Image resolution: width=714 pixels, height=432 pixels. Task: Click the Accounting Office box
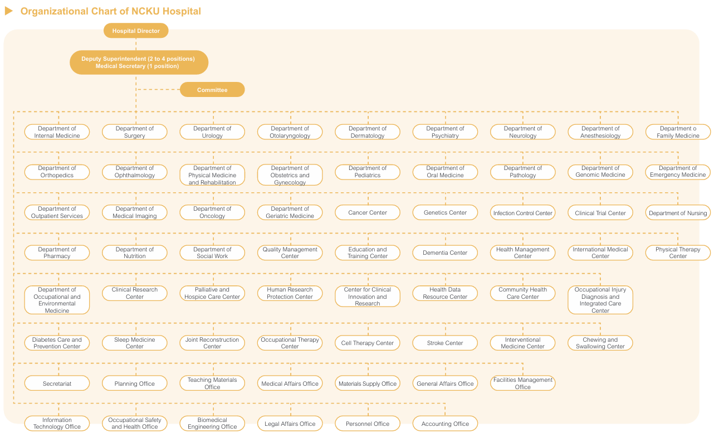click(446, 424)
